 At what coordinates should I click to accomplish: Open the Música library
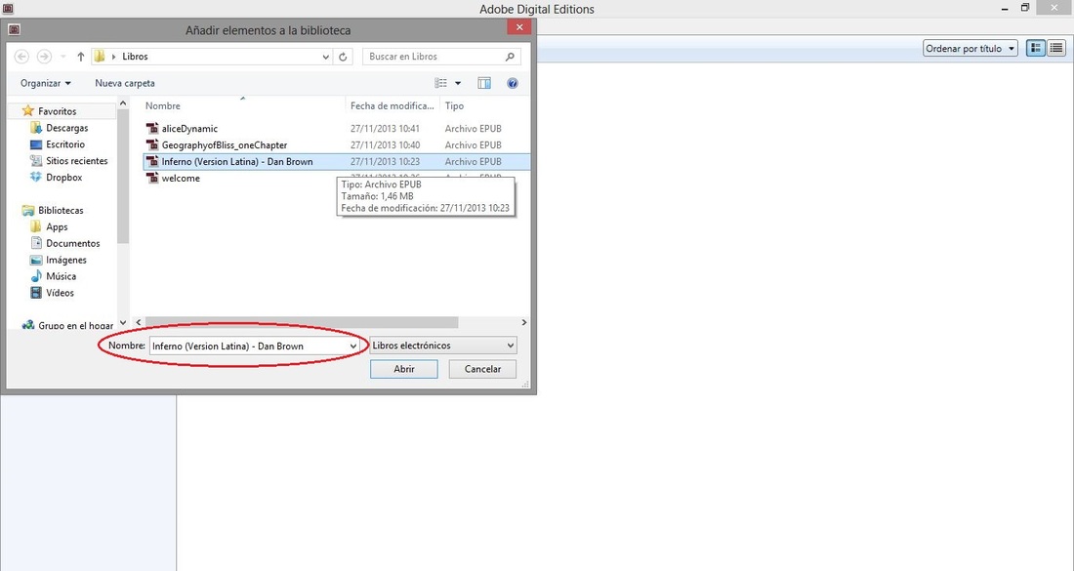(x=61, y=276)
